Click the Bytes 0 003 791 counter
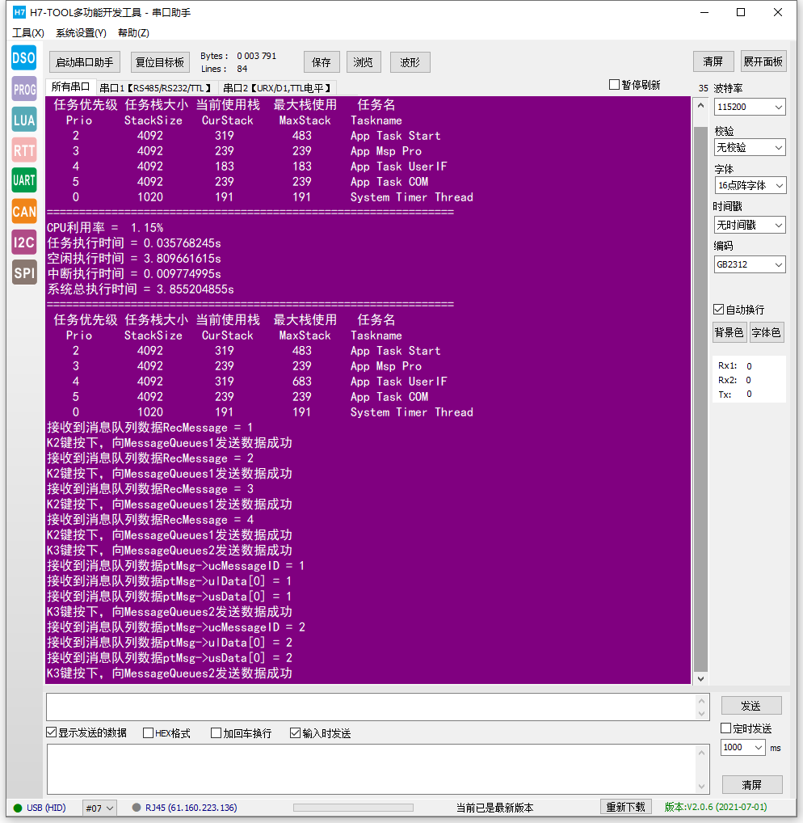This screenshot has height=823, width=803. point(238,56)
